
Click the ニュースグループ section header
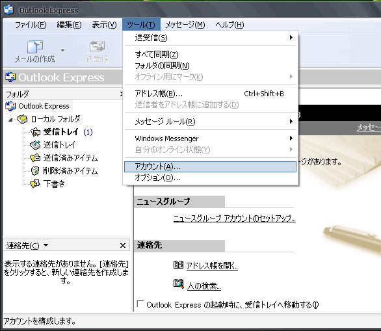click(x=179, y=202)
